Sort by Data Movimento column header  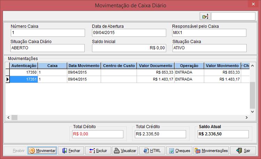pyautogui.click(x=84, y=65)
